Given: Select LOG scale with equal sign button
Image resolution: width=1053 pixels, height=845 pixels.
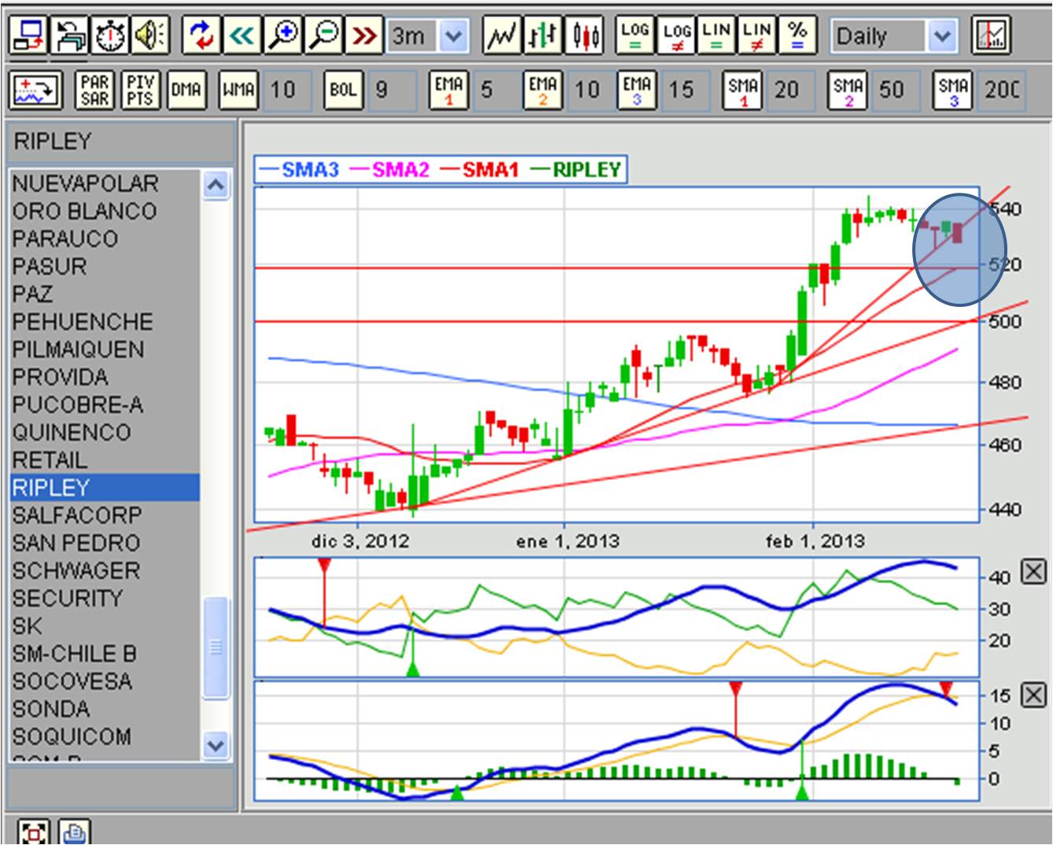Looking at the screenshot, I should click(634, 35).
